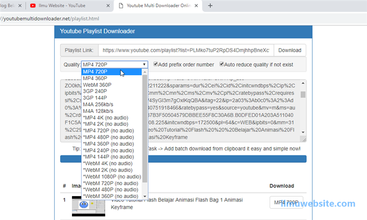Choose 3GP 240P from the quality list
Viewport: 367px width, 220px height.
112,91
